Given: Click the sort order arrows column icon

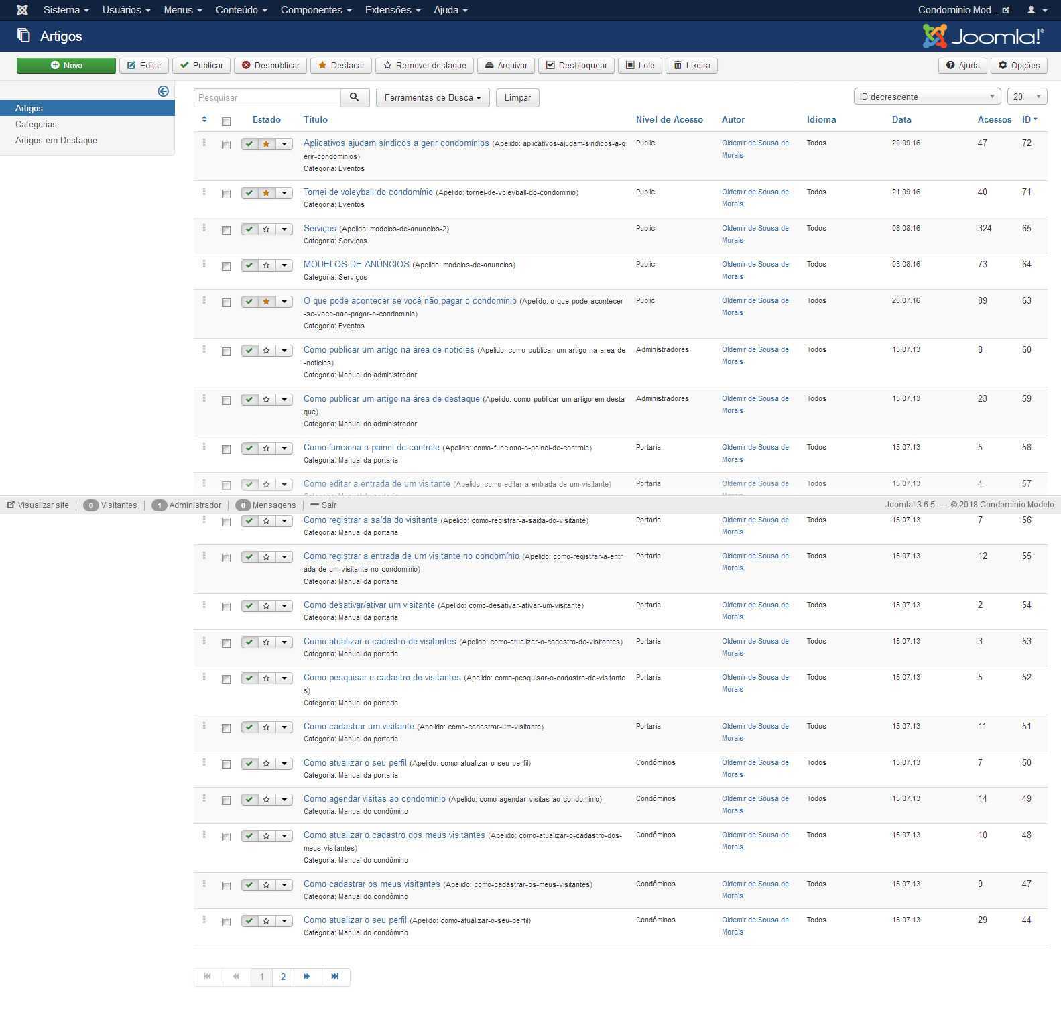Looking at the screenshot, I should 204,119.
